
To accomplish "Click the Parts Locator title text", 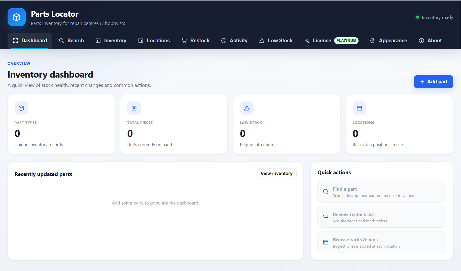I will pos(55,14).
